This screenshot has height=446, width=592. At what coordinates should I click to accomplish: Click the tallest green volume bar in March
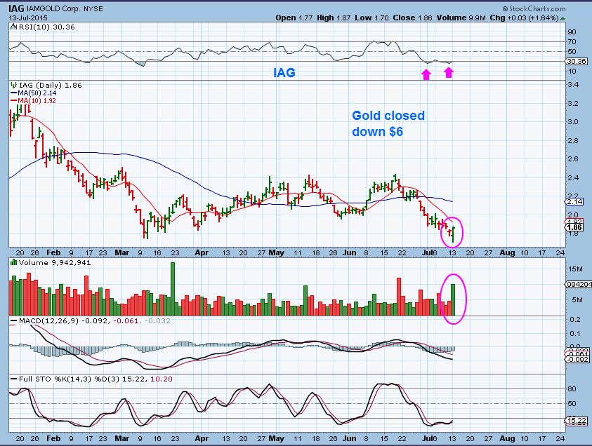point(173,289)
